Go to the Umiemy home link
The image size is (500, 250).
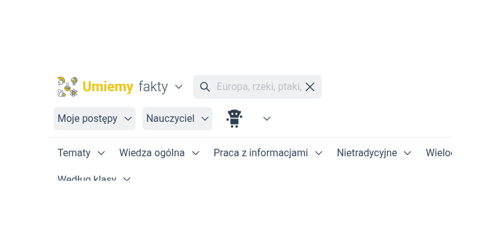(107, 87)
